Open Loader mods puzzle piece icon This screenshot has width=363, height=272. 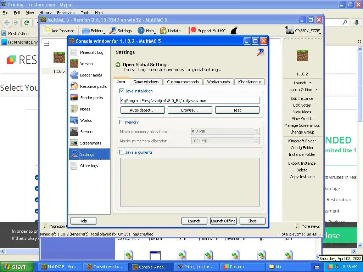coord(74,75)
